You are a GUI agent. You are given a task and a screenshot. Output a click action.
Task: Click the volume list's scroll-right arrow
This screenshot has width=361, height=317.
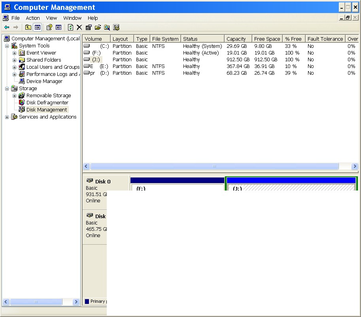click(x=355, y=166)
